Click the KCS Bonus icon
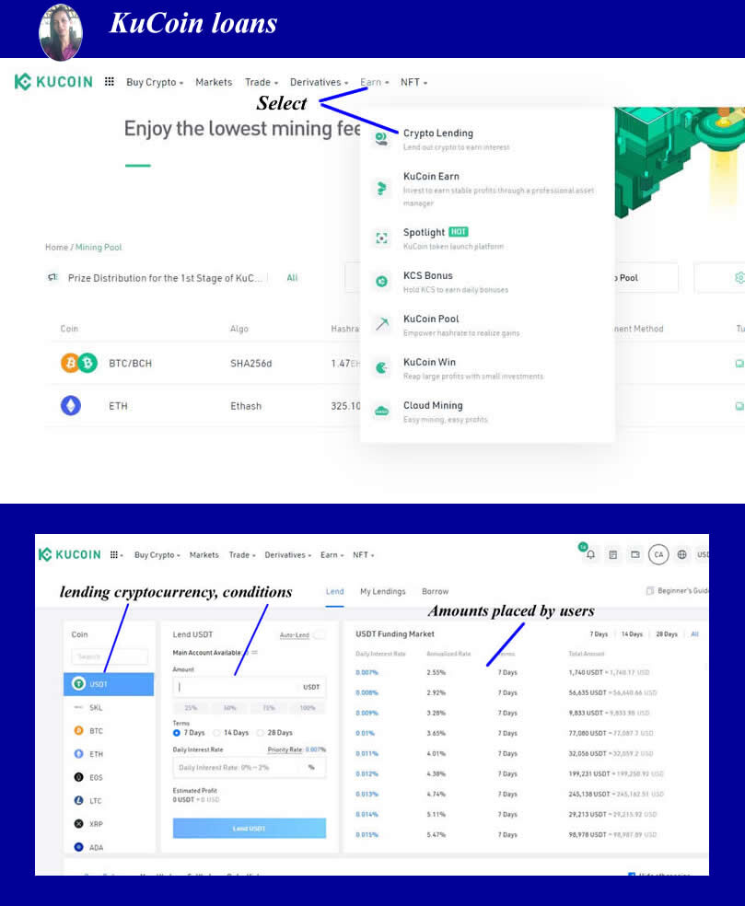This screenshot has width=745, height=906. (x=381, y=282)
